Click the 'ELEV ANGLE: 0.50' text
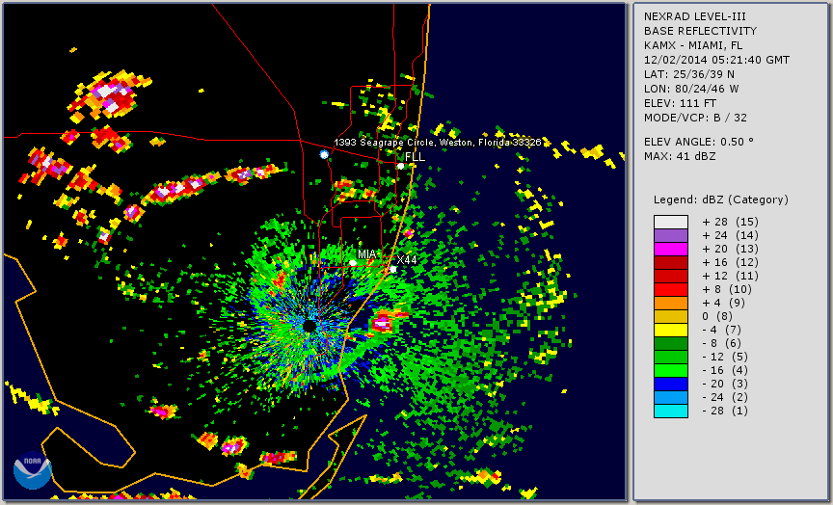 point(699,142)
